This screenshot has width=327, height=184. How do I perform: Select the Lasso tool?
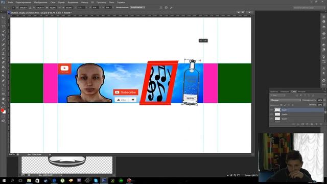(3, 27)
